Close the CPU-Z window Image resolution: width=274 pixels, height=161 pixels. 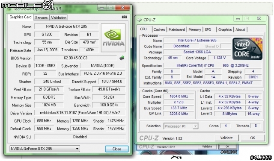click(x=259, y=18)
